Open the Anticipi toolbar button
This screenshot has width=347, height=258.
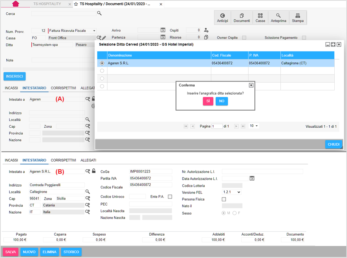(x=222, y=18)
